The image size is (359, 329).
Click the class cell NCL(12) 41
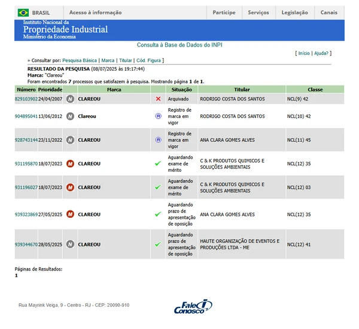[299, 244]
